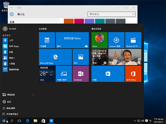Open the Xbox tile

pos(100,40)
